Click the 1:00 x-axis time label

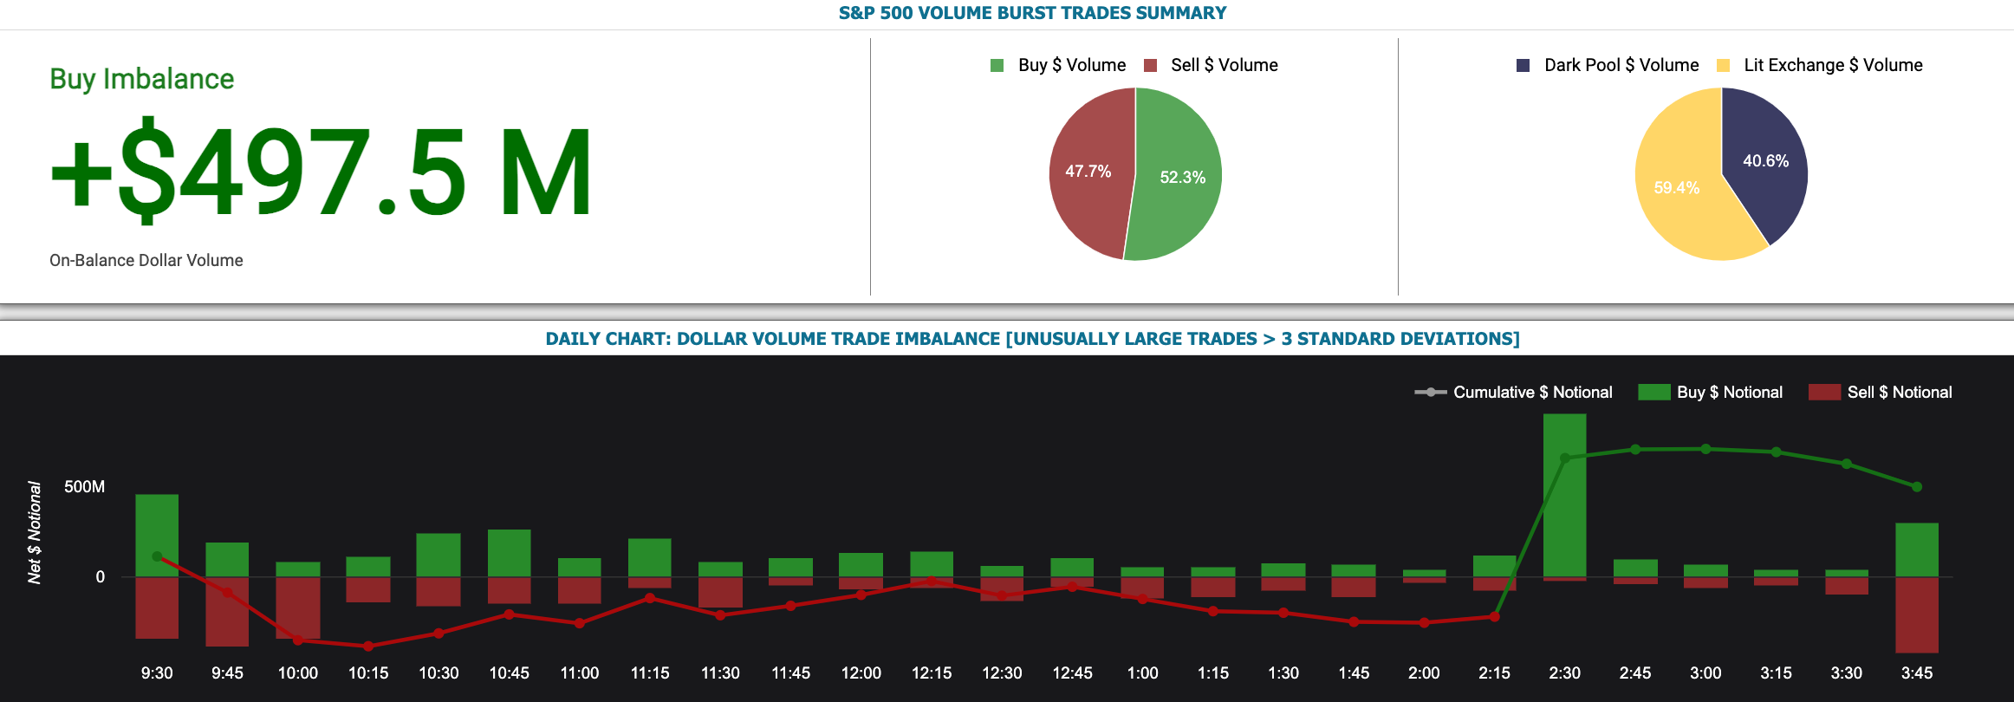coord(1143,673)
